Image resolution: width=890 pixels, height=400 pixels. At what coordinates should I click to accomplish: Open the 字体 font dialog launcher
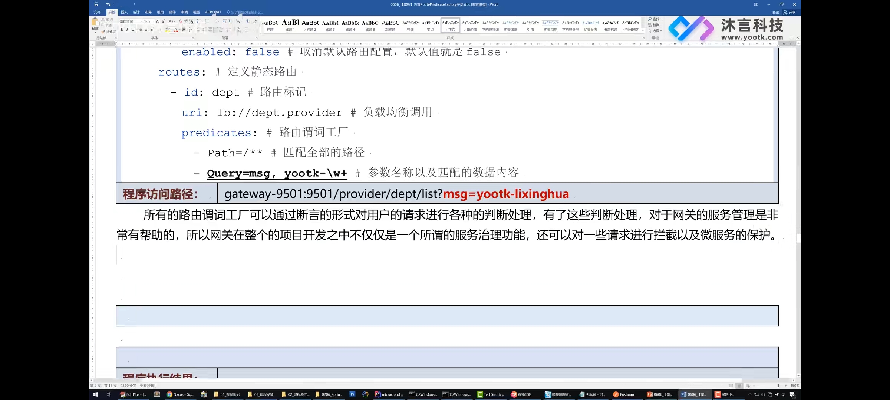point(193,38)
